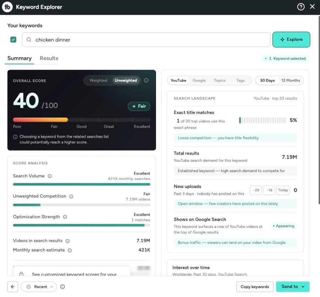320x297 pixels.
Task: Switch score to Weighted
Action: 98,80
